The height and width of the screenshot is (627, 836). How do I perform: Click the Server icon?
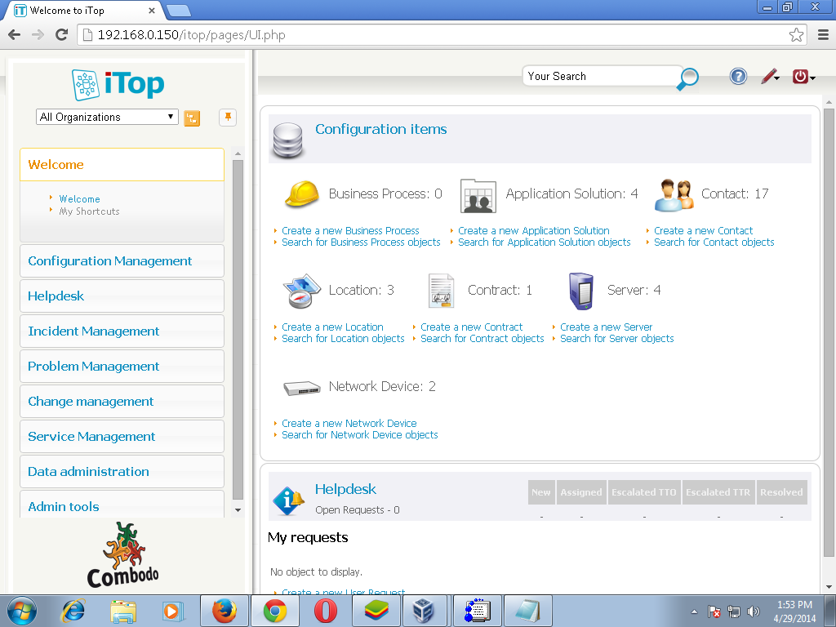580,291
